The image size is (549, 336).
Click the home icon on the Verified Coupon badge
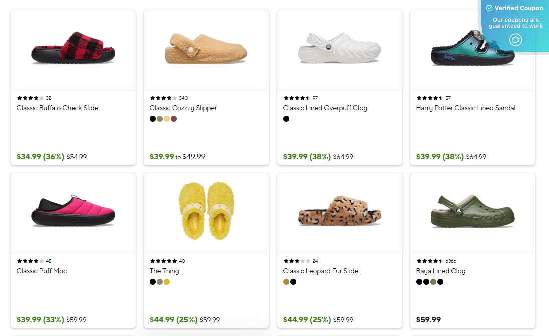pos(515,40)
